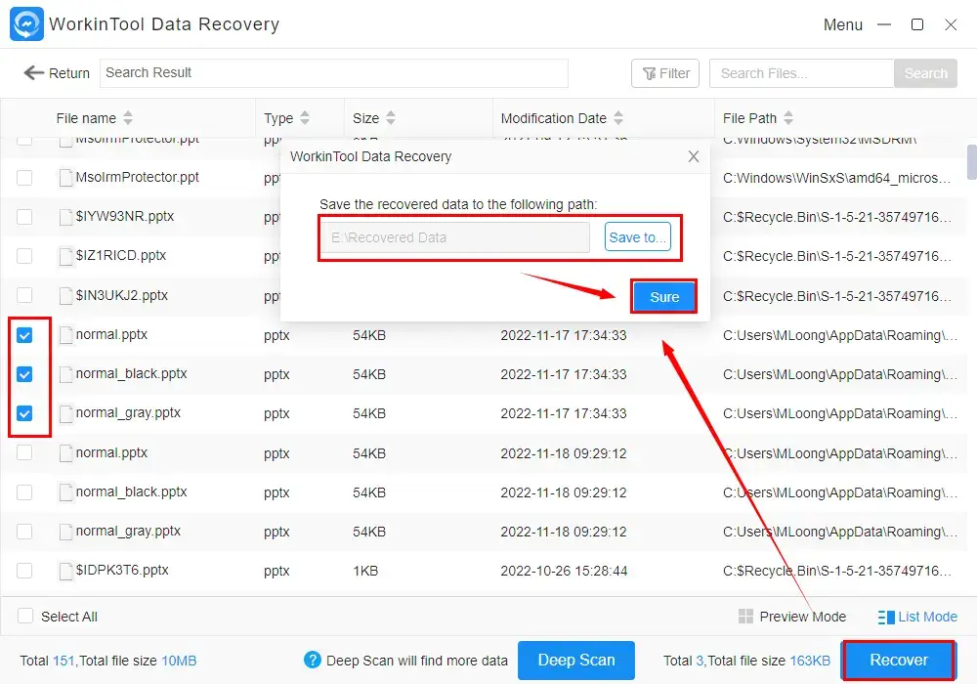Image resolution: width=977 pixels, height=684 pixels.
Task: Select the 1KB size value
Action: click(365, 571)
